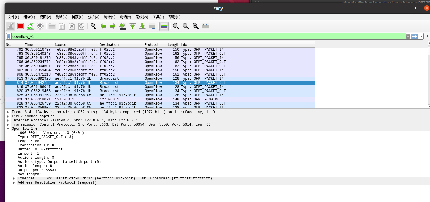Sort by the Info column header

247,44
